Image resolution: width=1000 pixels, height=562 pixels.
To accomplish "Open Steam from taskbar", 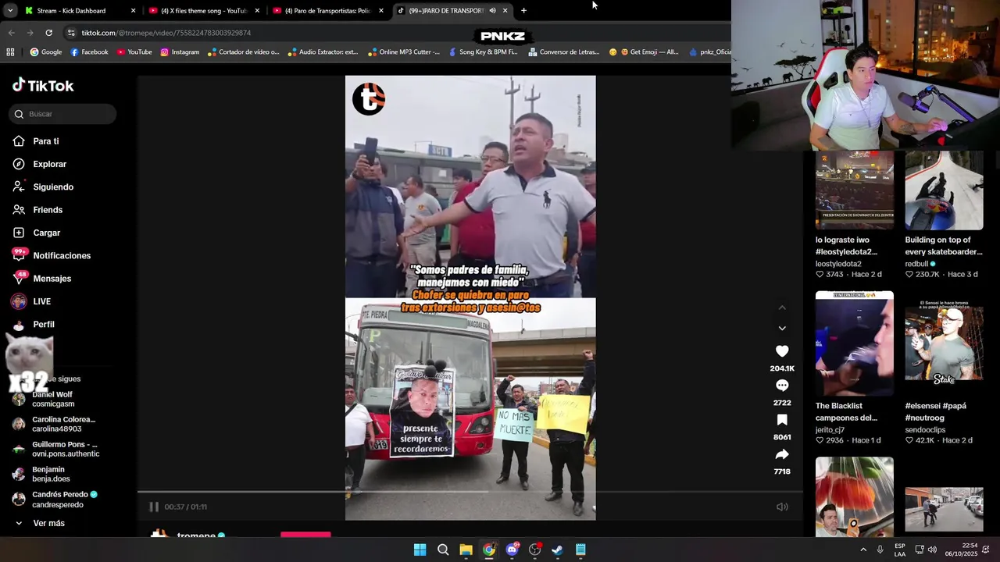I will click(557, 550).
